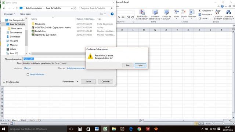Open Word from the taskbar
235x132 pixels.
click(x=97, y=129)
